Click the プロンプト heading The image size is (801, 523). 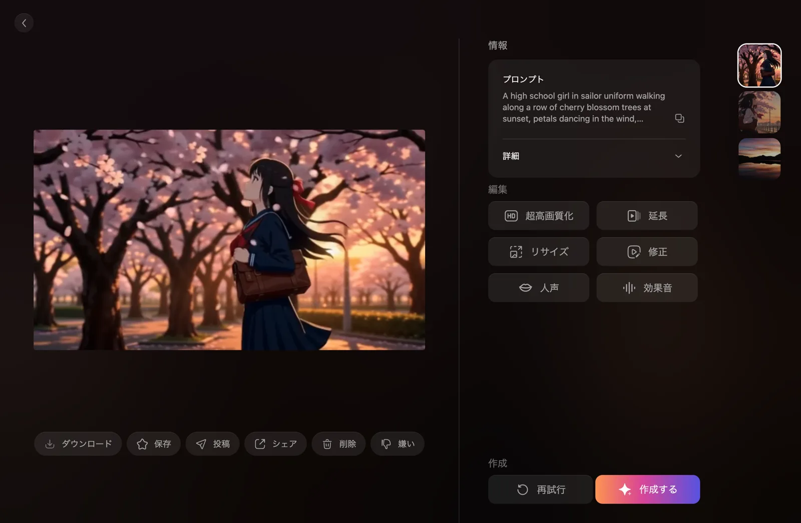coord(523,79)
